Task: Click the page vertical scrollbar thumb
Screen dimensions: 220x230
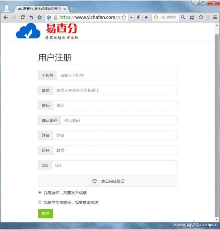Action: (x=217, y=125)
